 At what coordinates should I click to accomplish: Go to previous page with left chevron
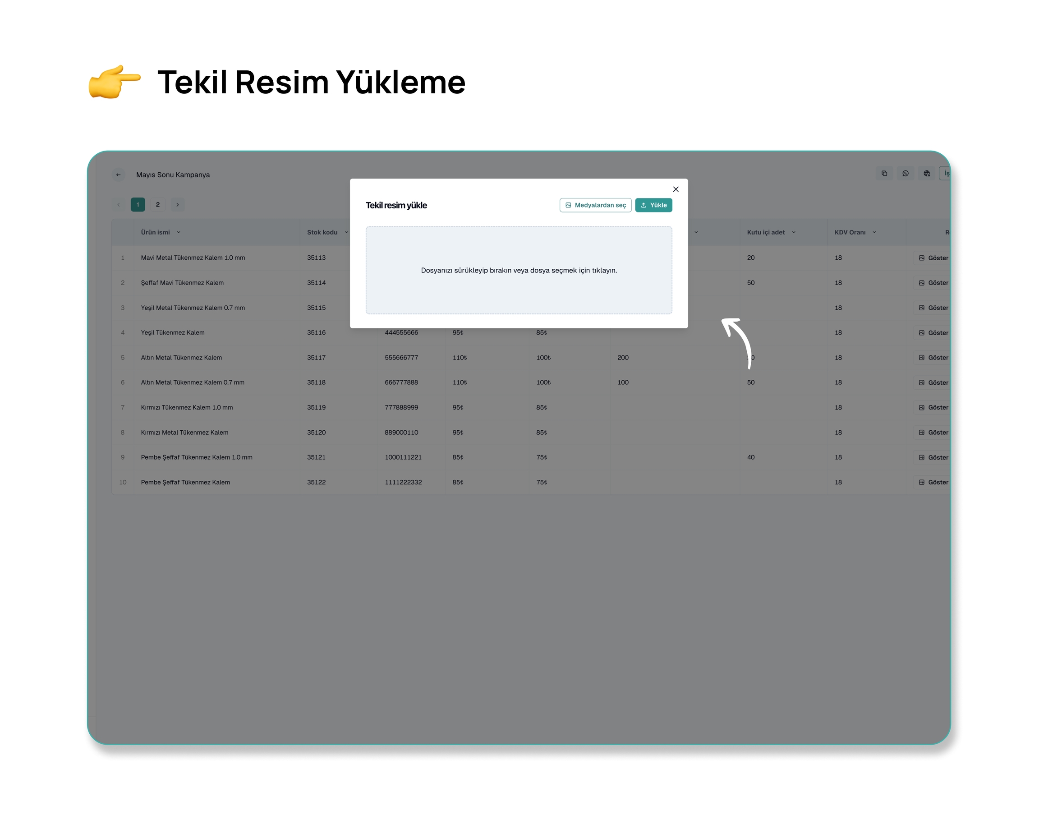click(118, 205)
